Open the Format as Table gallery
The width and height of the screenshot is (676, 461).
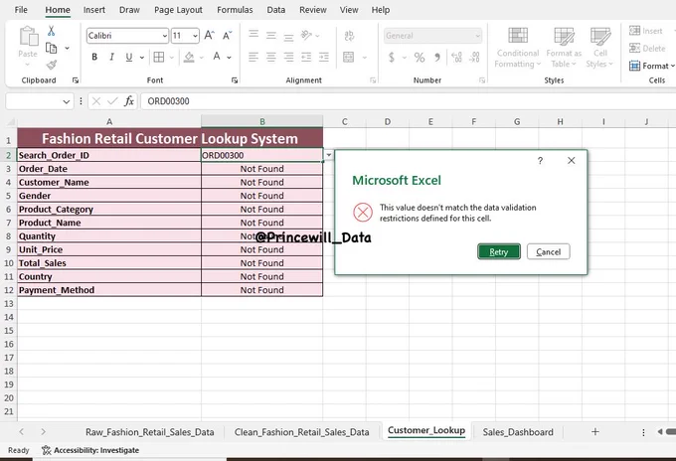(x=564, y=47)
